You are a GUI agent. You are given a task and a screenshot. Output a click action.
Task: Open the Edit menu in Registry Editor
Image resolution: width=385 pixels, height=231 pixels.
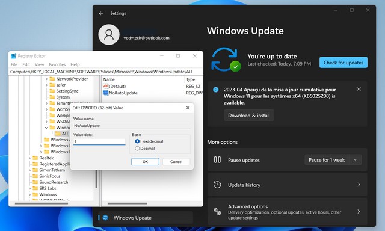click(x=26, y=64)
